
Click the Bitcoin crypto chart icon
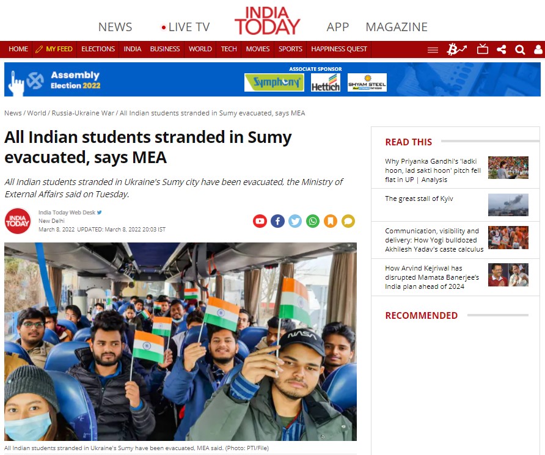pyautogui.click(x=457, y=49)
